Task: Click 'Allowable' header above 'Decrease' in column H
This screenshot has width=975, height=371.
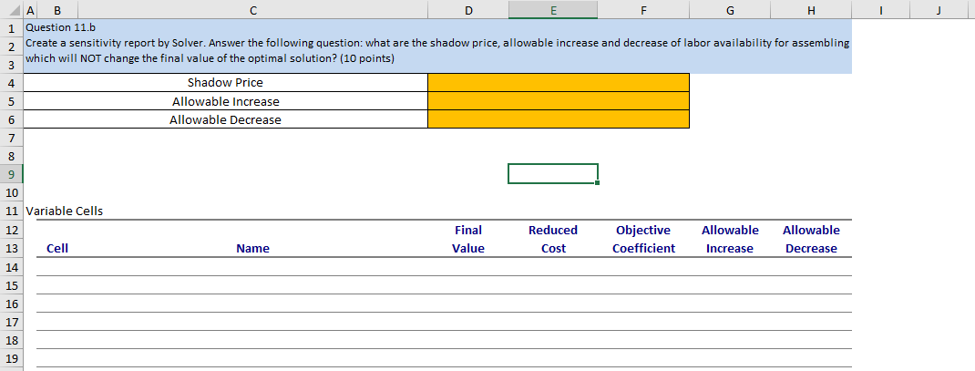Action: pos(811,231)
